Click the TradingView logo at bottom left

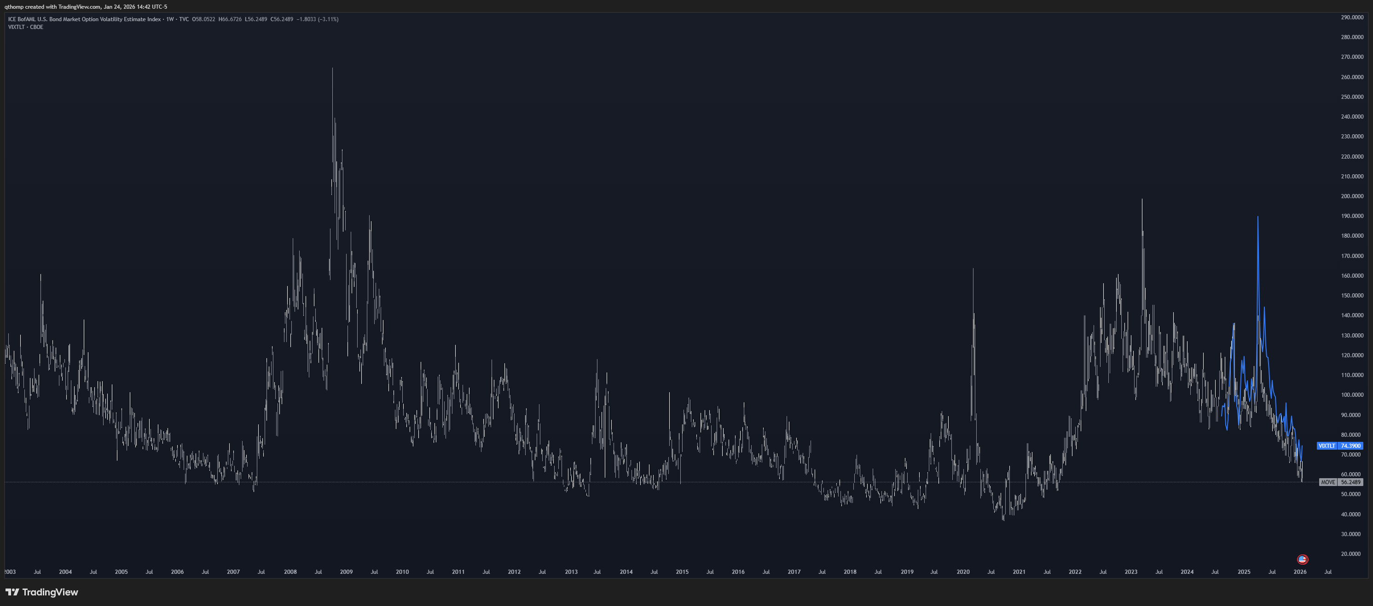(x=41, y=592)
